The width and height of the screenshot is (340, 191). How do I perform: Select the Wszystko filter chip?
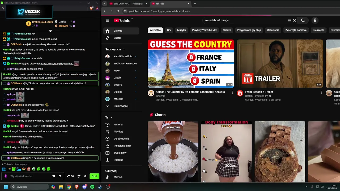tap(155, 30)
